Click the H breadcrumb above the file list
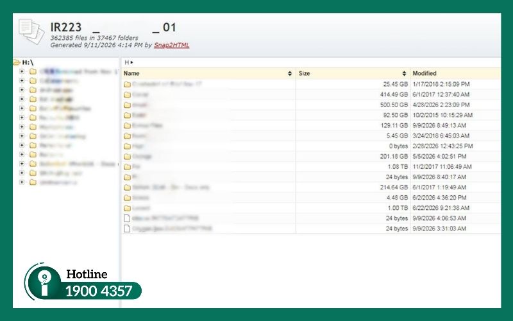This screenshot has height=321, width=513. [x=126, y=62]
